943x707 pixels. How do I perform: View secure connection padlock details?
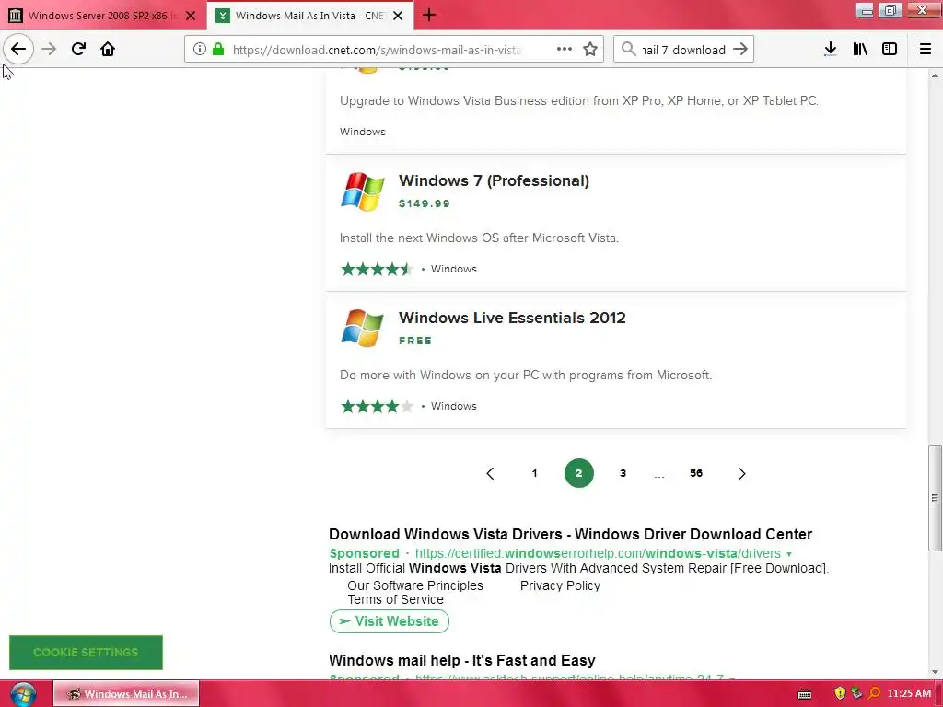(x=218, y=50)
